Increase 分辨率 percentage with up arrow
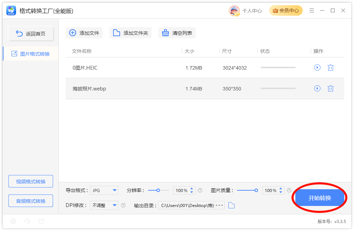The width and height of the screenshot is (354, 231). coord(192,189)
